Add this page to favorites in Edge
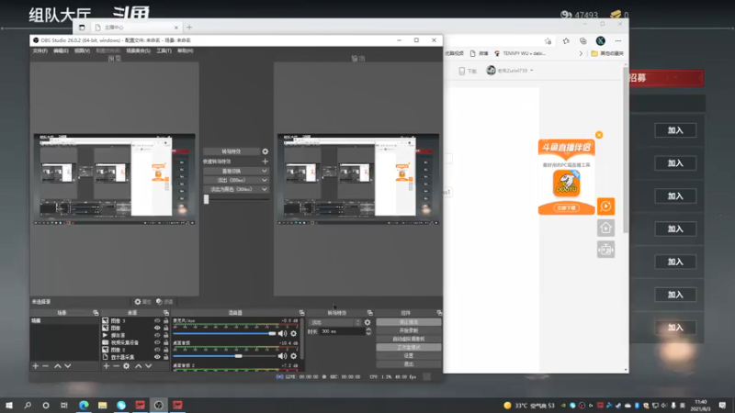735x413 pixels. point(548,41)
